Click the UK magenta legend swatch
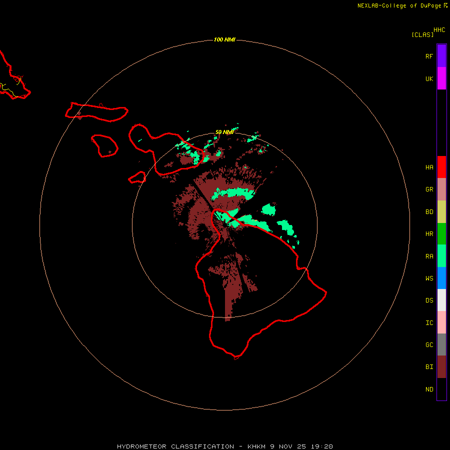Screen dimensions: 450x450 click(x=441, y=78)
